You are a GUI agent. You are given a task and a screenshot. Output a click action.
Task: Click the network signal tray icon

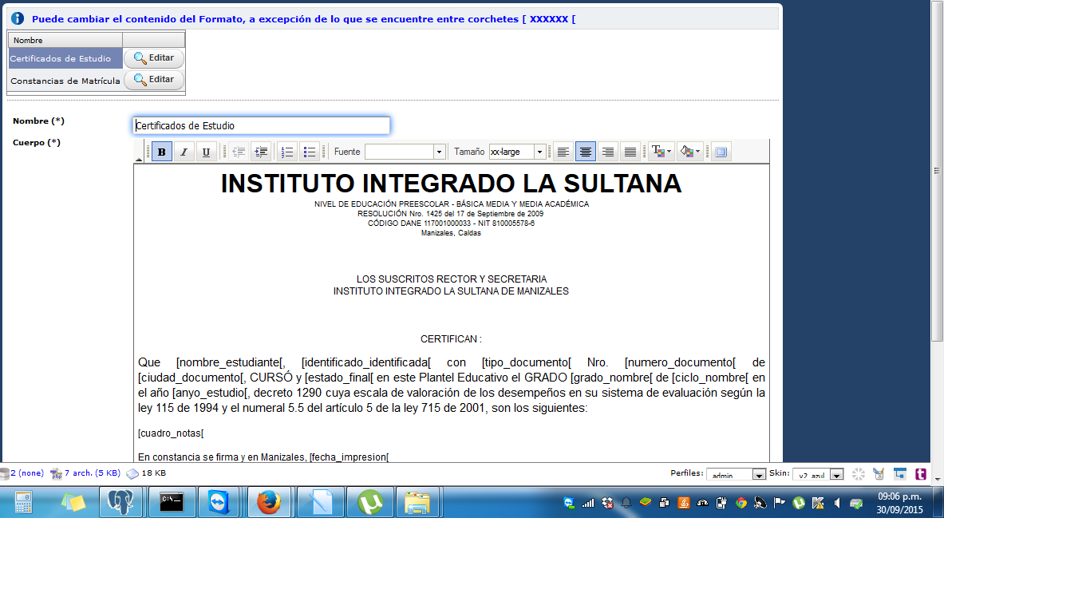point(588,503)
